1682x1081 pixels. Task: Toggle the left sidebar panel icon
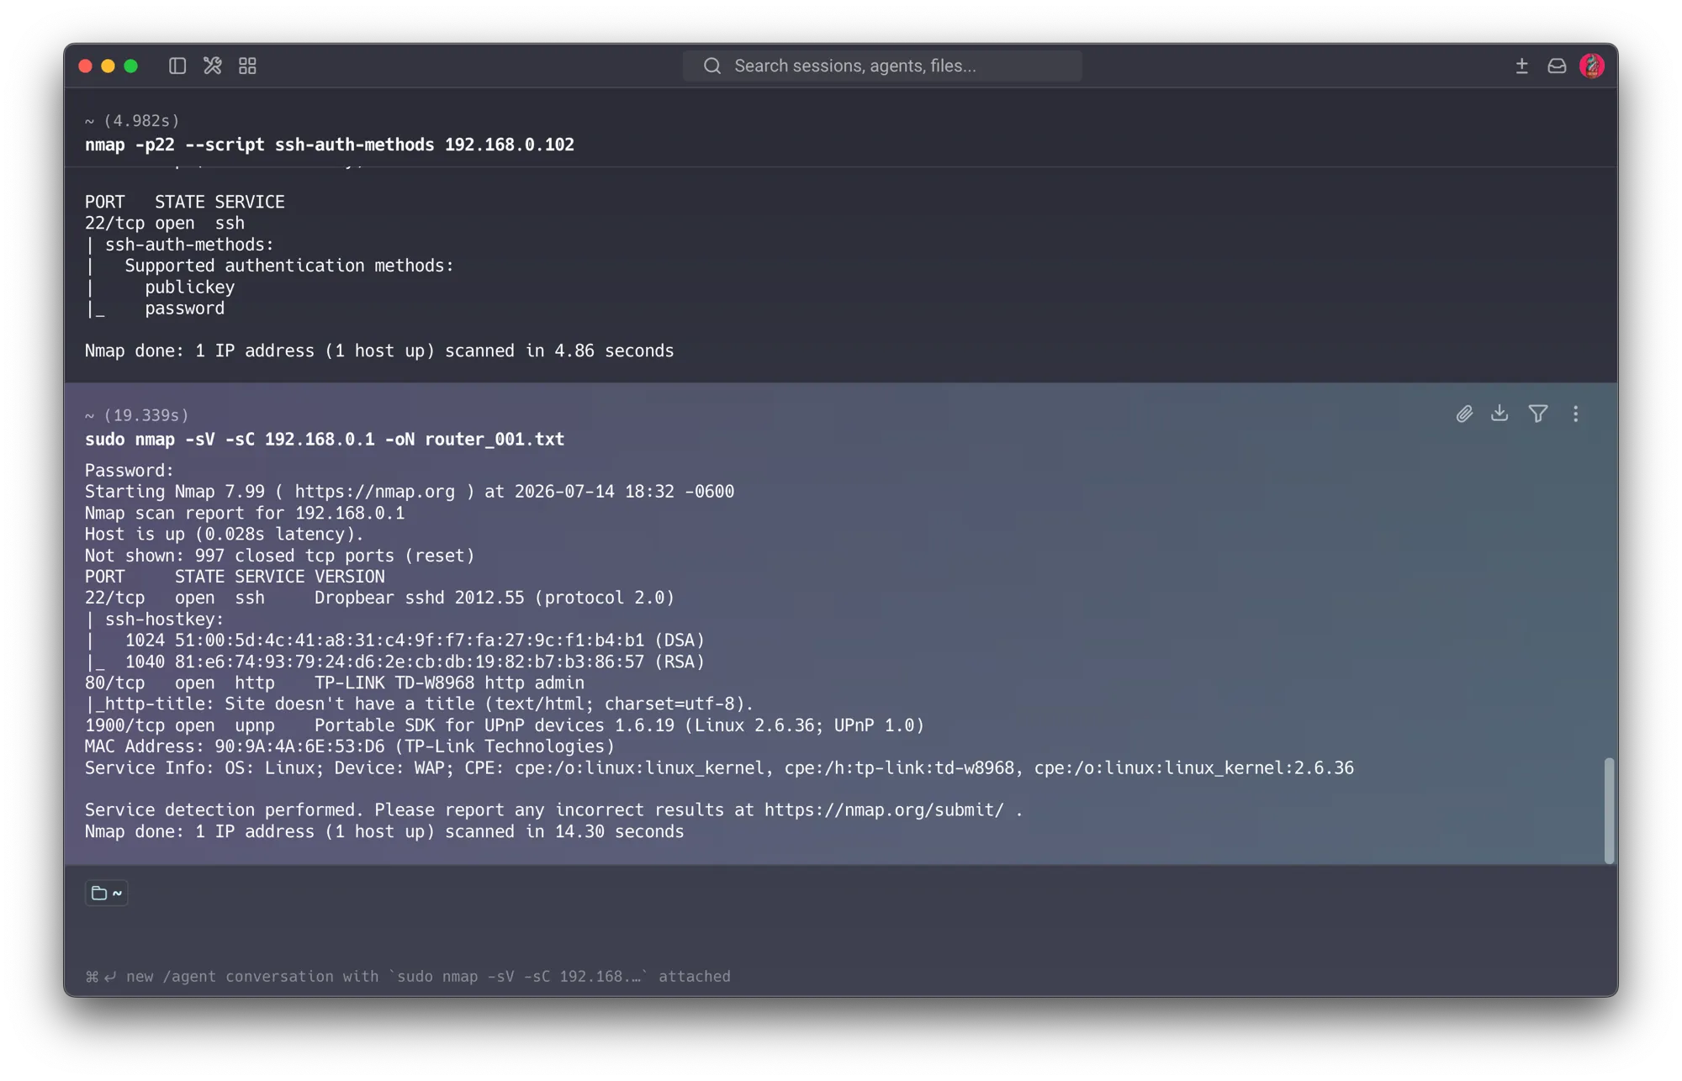tap(177, 66)
